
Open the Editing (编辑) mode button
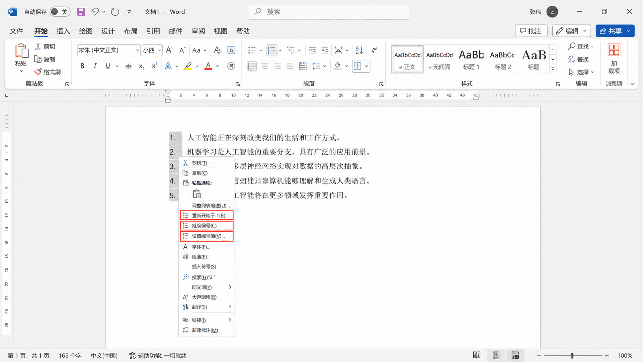point(571,31)
